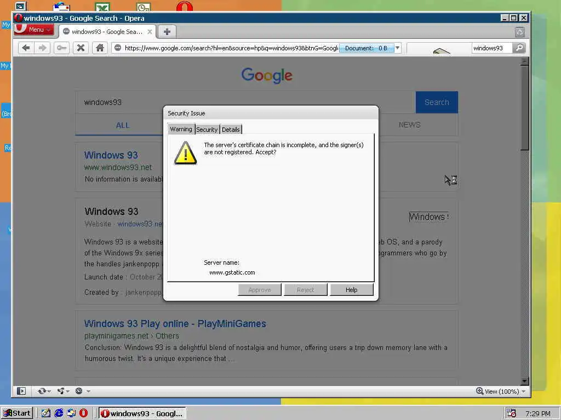The image size is (561, 420).
Task: Click the 7:29 PM taskbar clock
Action: click(538, 414)
